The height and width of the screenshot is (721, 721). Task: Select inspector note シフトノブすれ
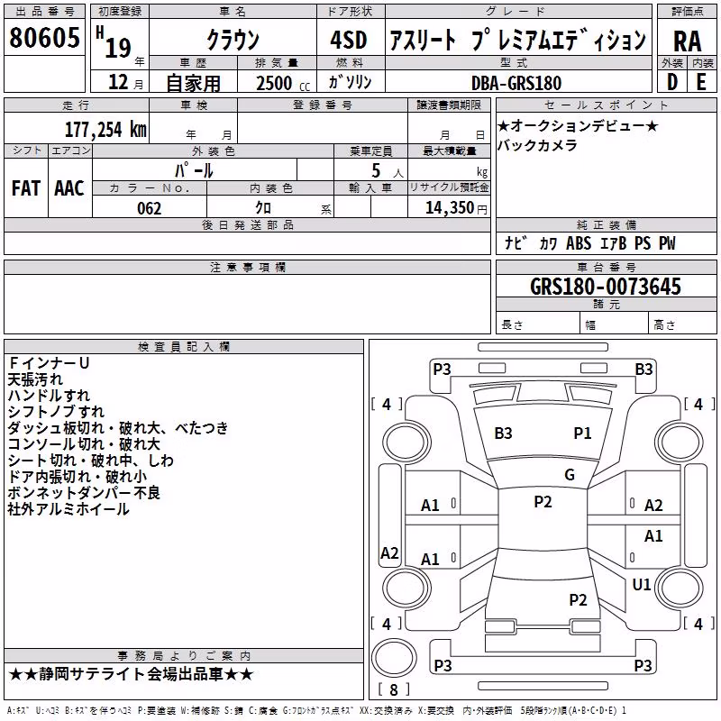(x=56, y=412)
